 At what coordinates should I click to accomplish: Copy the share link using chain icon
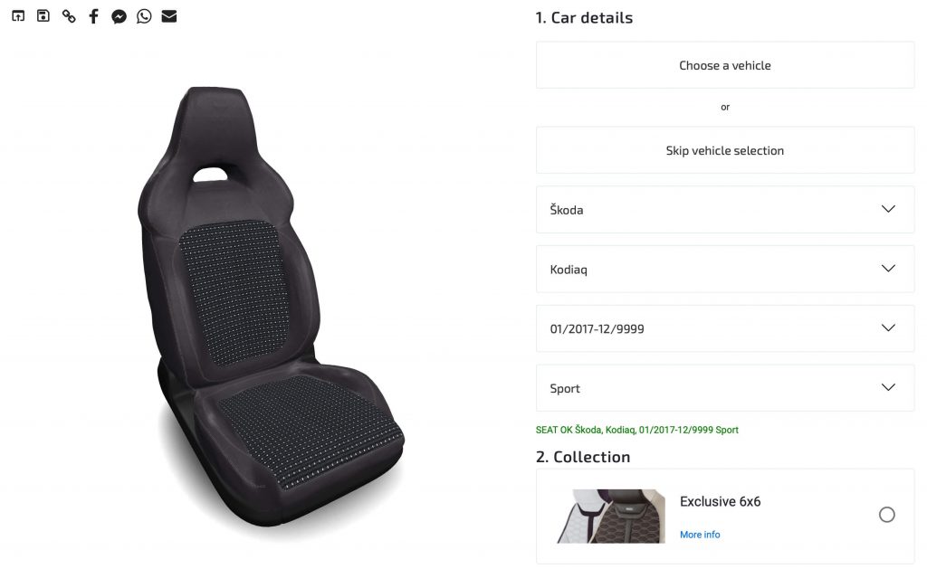click(x=69, y=16)
